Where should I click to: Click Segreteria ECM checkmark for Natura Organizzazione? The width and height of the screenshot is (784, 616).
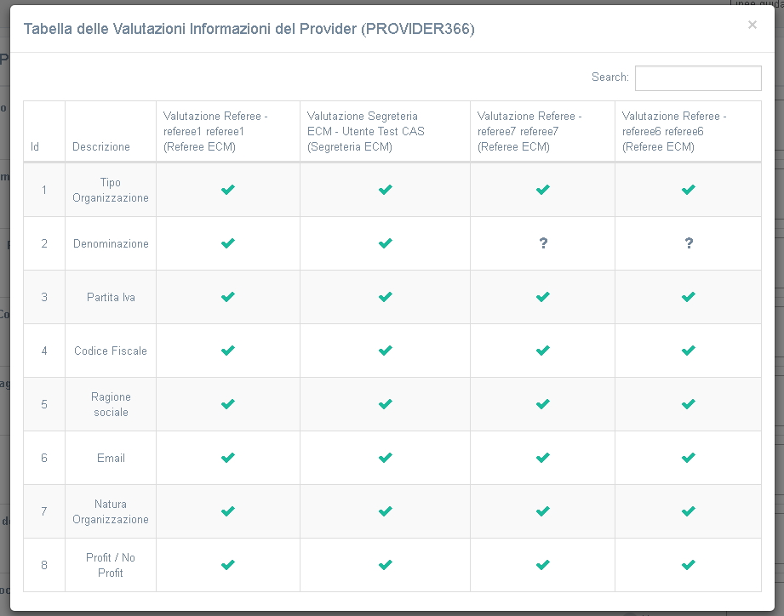tap(386, 511)
